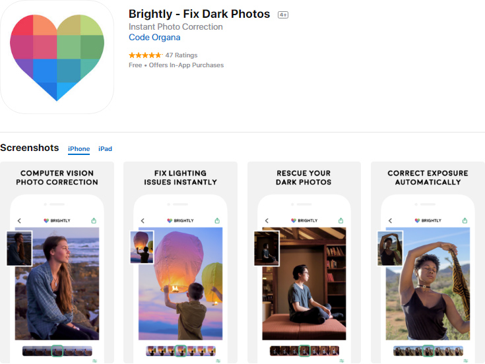Click the Brightly heart app icon
Screen dimensions: 485x364
[57, 57]
